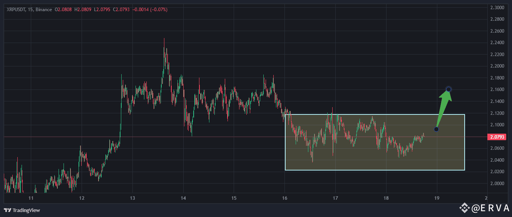This screenshot has width=512, height=217.
Task: Select the green arrow's upper circle endpoint
Action: pyautogui.click(x=448, y=89)
